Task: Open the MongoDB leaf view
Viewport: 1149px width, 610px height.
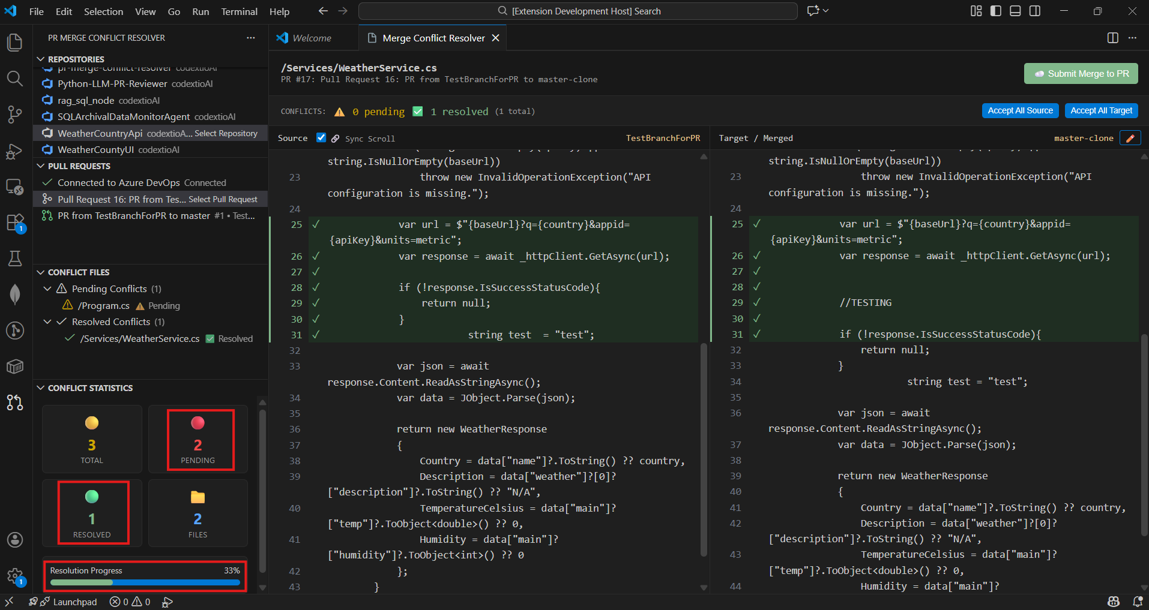Action: [x=15, y=295]
